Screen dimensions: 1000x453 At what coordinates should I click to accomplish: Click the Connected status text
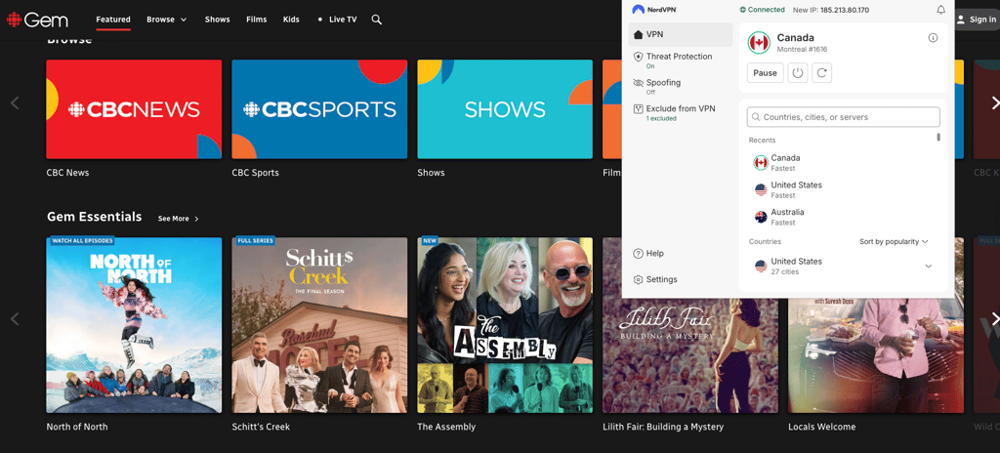766,10
